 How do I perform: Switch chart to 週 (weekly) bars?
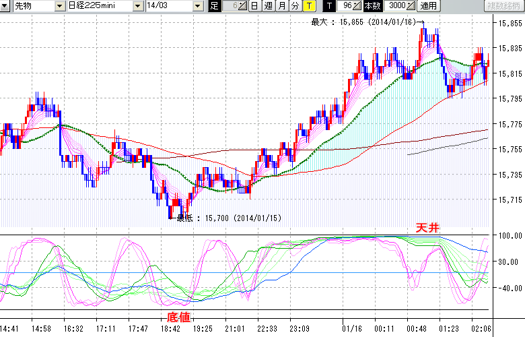click(x=268, y=6)
